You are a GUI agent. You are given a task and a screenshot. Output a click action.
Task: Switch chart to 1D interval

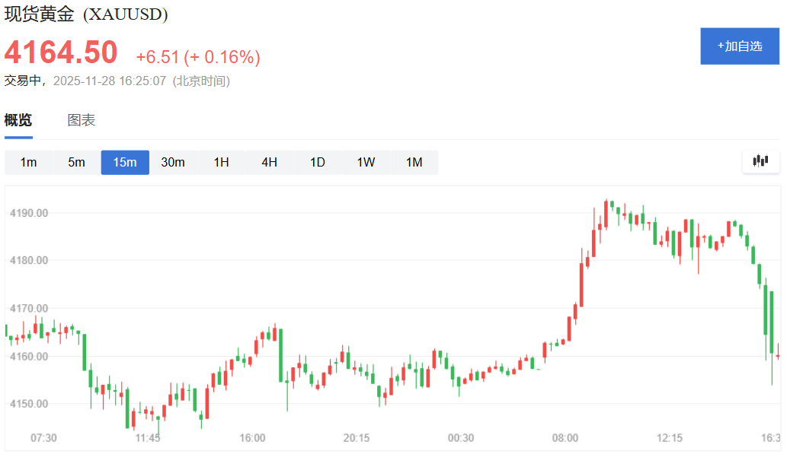[x=318, y=162]
